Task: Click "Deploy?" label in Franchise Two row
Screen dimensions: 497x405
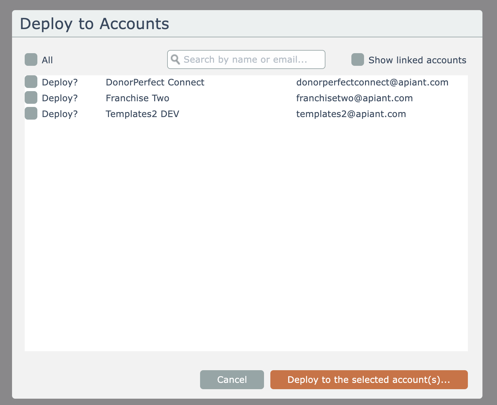Action: pos(60,98)
